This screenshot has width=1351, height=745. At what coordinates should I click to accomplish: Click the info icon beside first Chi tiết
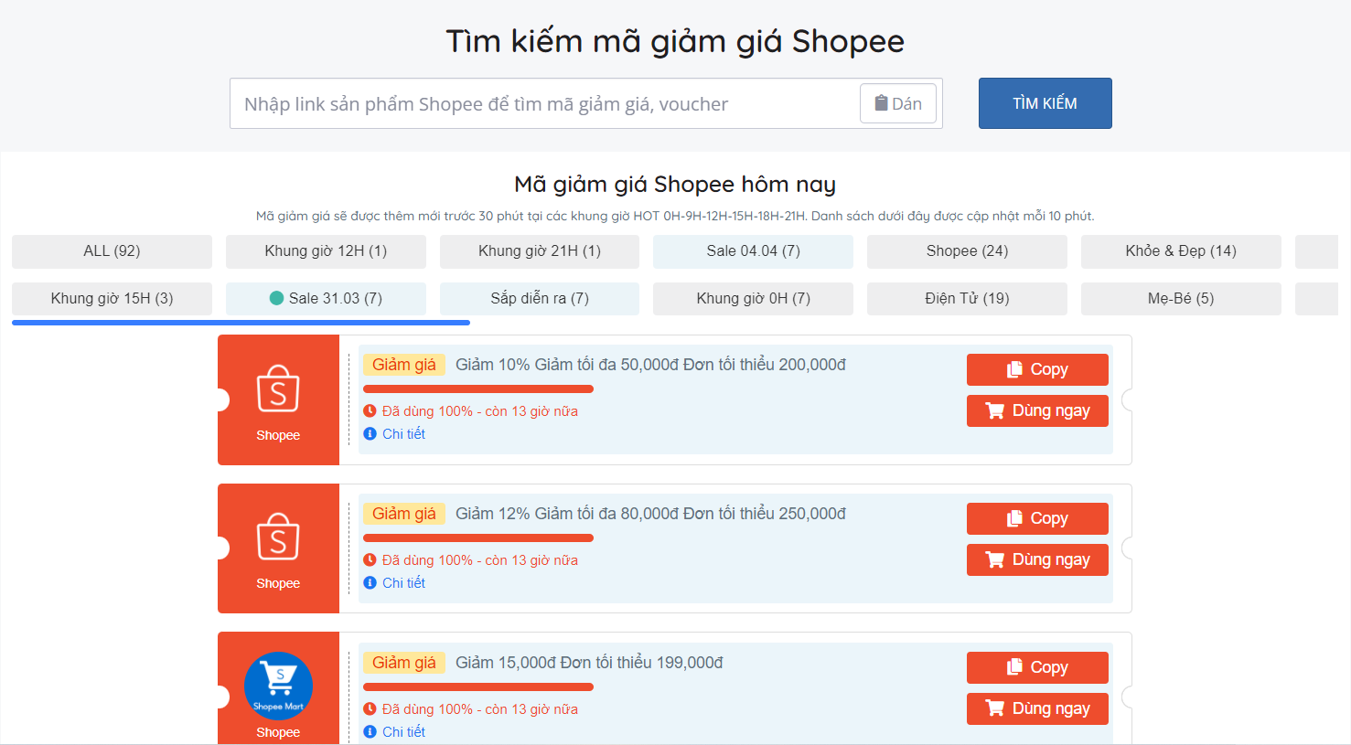tap(370, 434)
